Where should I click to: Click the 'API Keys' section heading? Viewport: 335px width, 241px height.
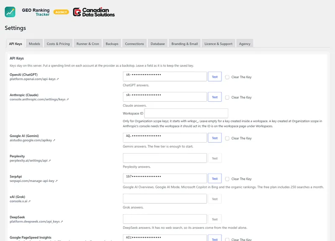pyautogui.click(x=17, y=58)
